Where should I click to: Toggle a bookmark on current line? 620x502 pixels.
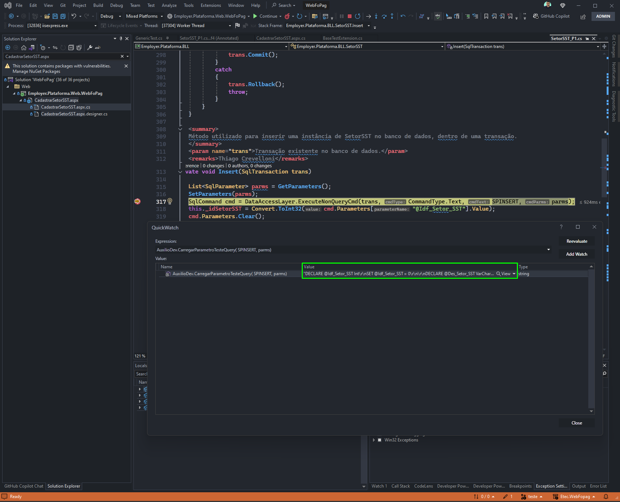coord(486,16)
